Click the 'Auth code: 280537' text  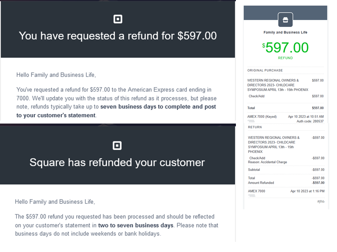pyautogui.click(x=310, y=121)
